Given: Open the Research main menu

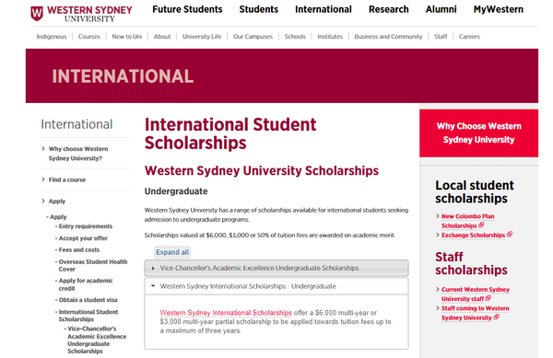Looking at the screenshot, I should coord(389,9).
